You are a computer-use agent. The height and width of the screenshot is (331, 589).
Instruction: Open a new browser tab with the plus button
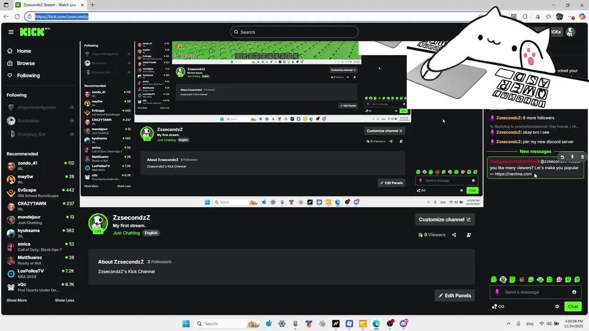click(x=92, y=5)
